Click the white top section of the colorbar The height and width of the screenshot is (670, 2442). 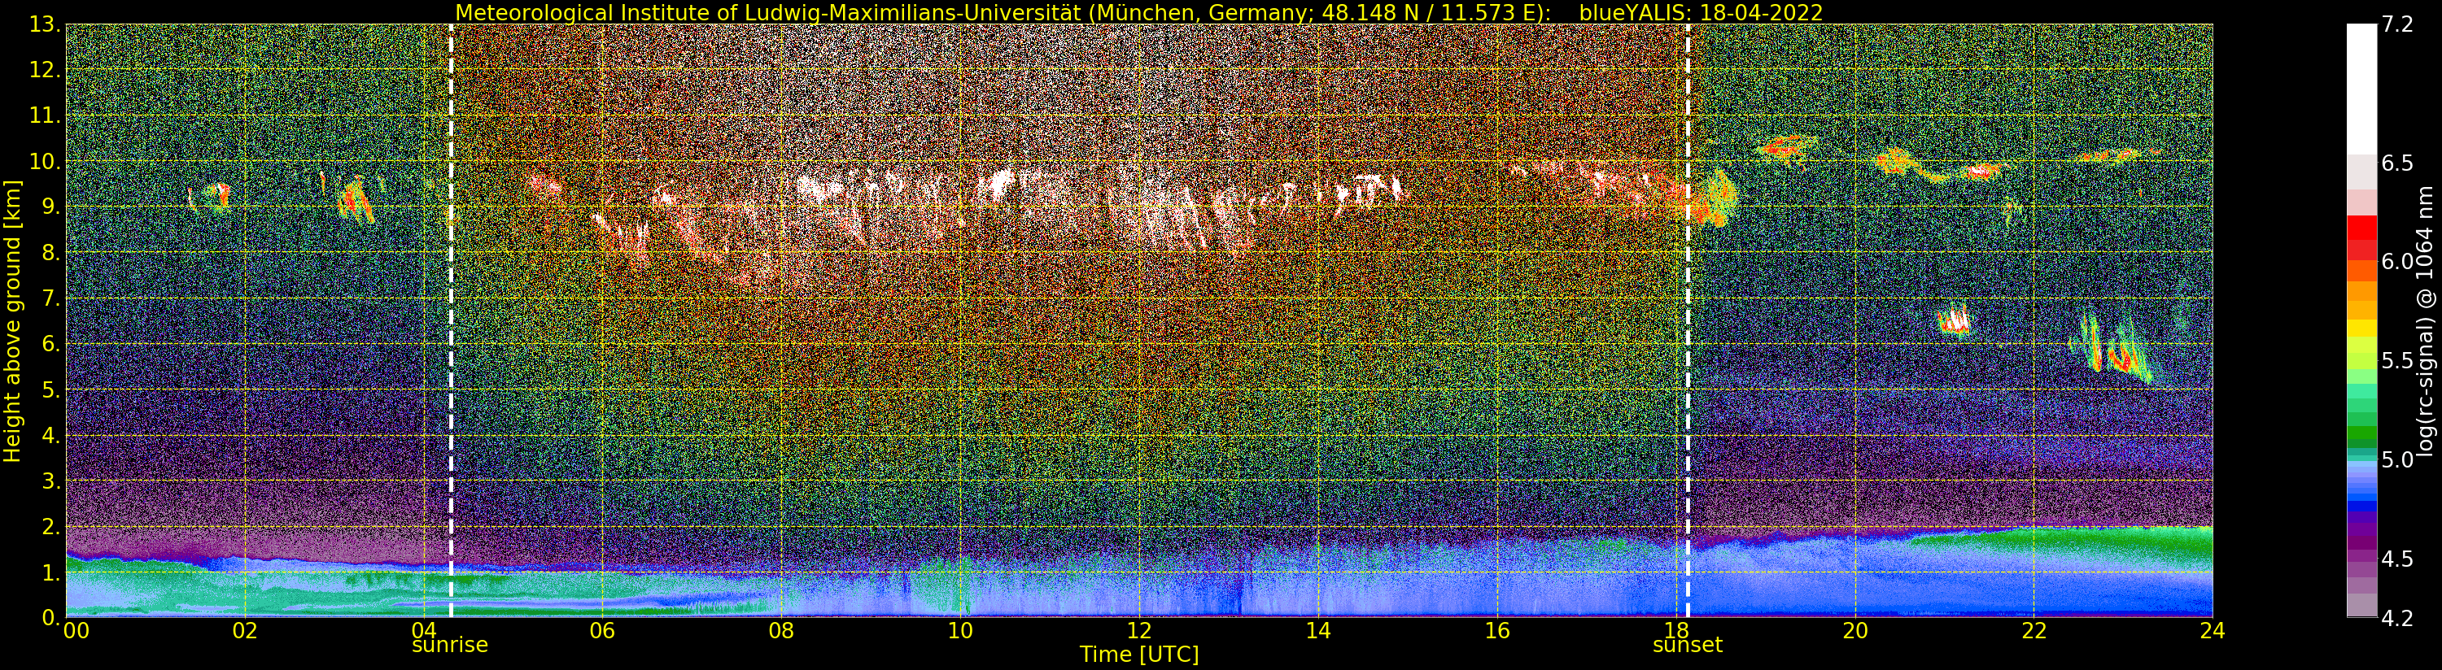[2361, 90]
